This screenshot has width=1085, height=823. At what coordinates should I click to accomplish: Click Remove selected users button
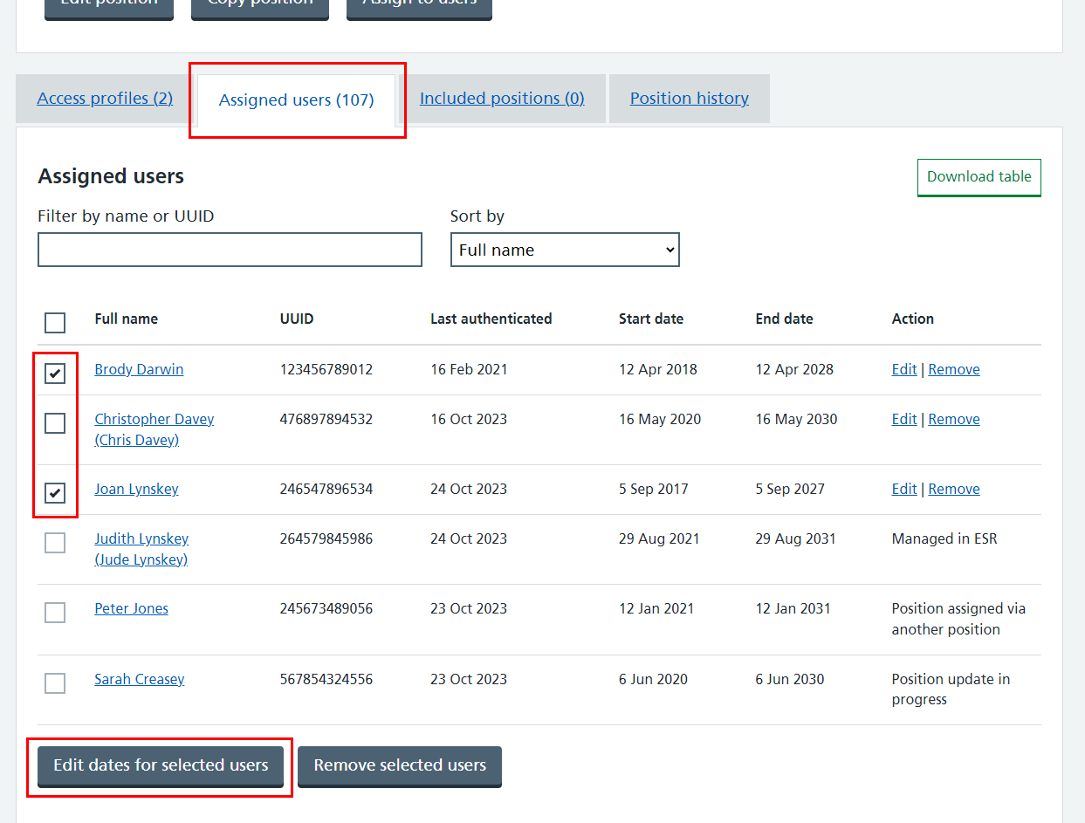[400, 765]
